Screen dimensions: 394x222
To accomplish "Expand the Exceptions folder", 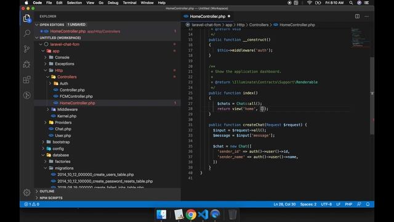I will (x=46, y=64).
